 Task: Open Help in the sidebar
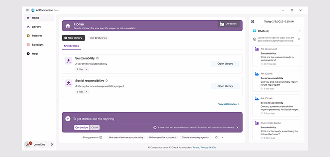pos(39,54)
